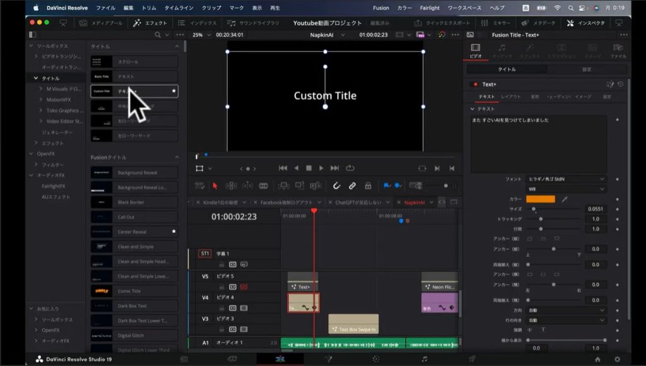
Task: Open the search icon in the Effects panel
Action: pos(158,35)
